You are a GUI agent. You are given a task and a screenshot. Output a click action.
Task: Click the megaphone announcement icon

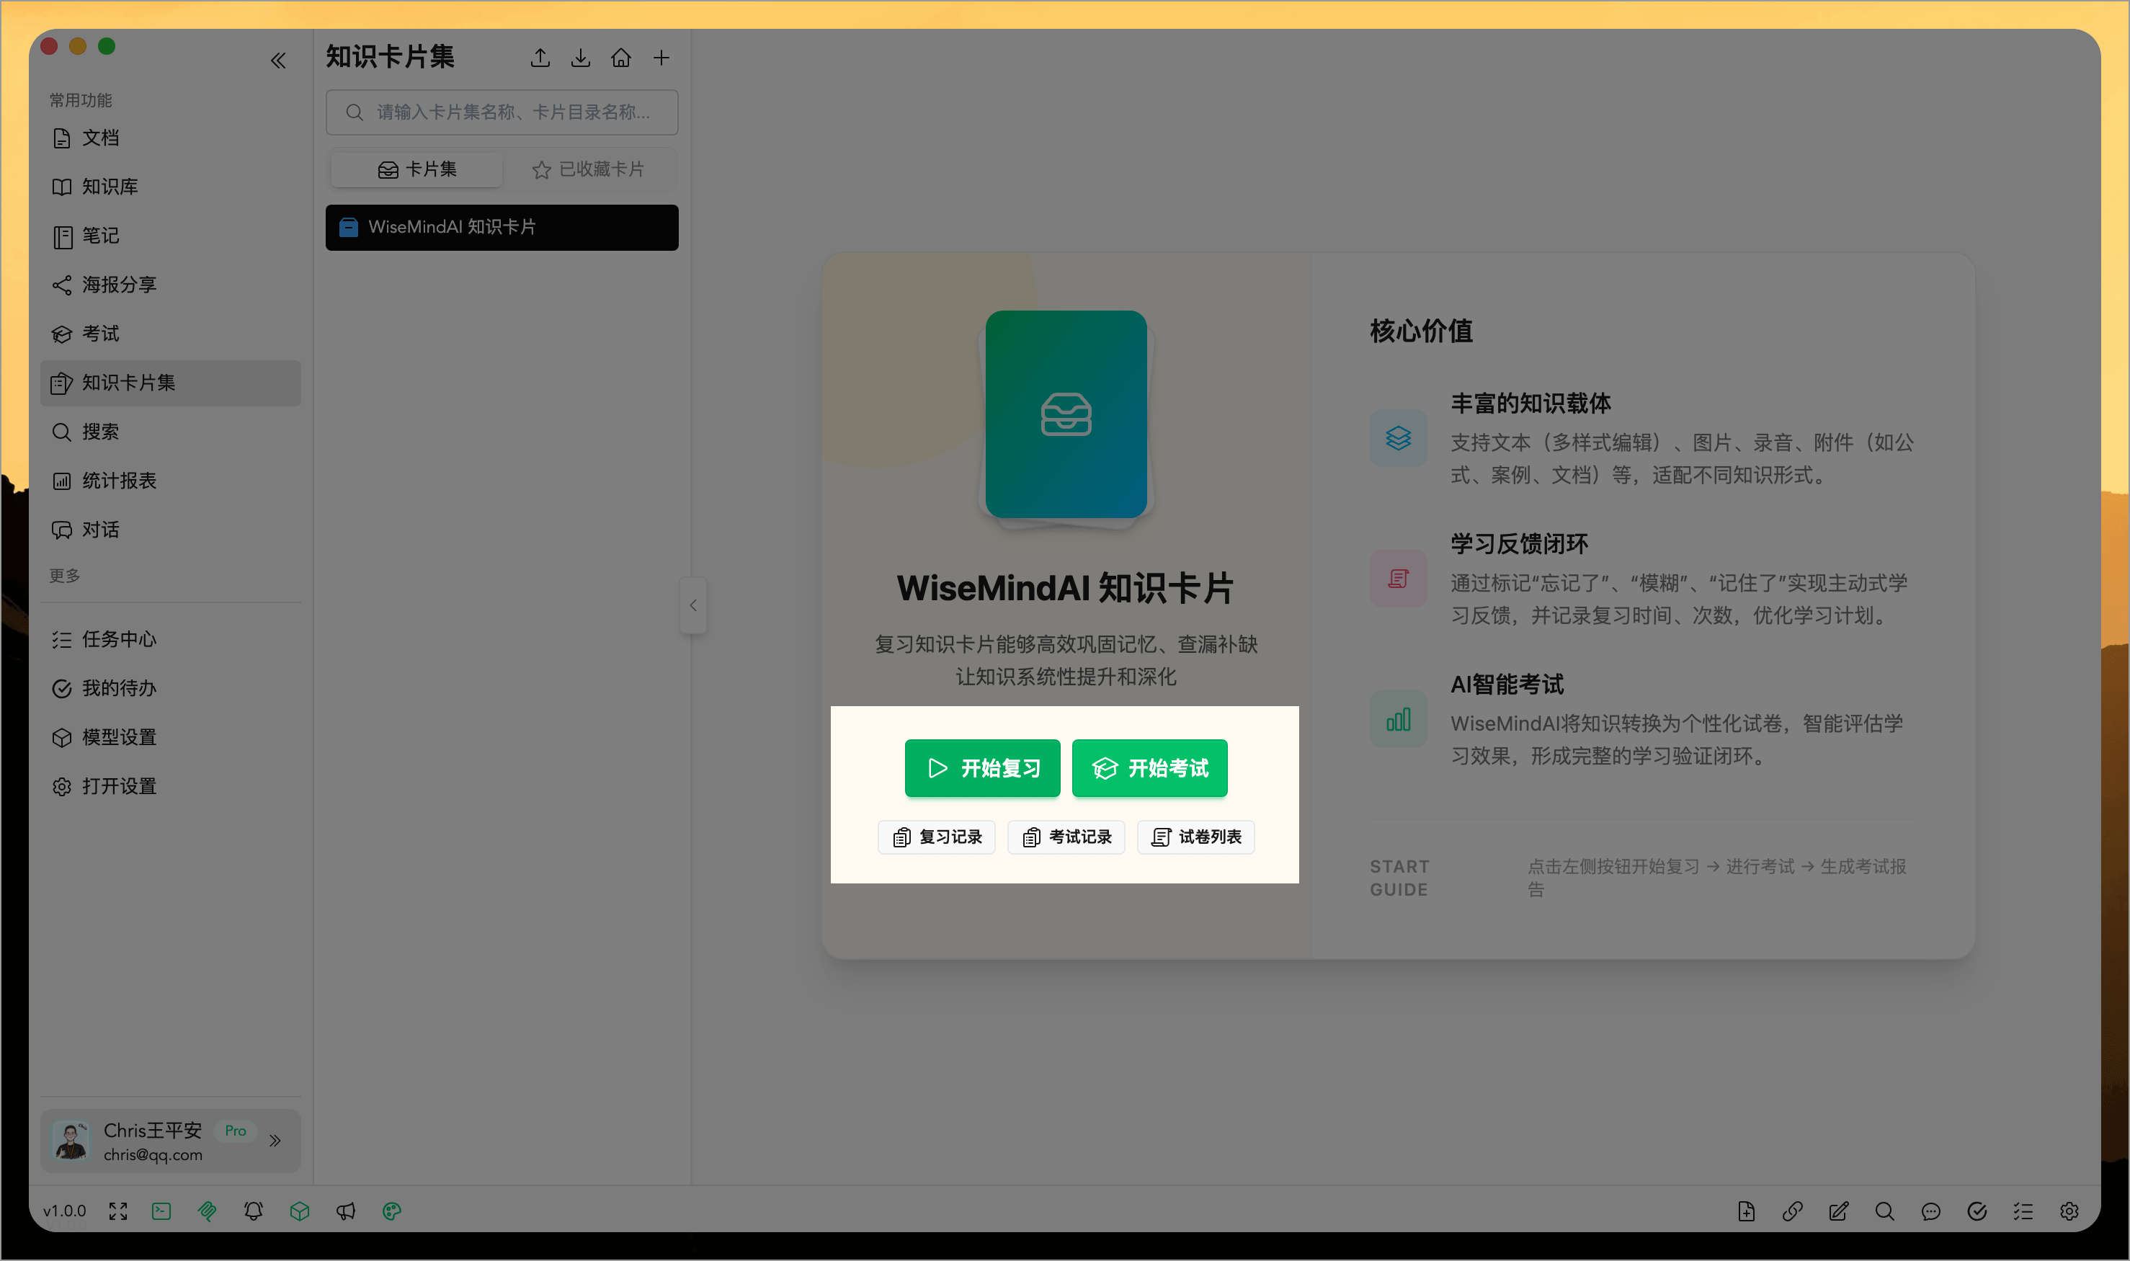pyautogui.click(x=346, y=1211)
